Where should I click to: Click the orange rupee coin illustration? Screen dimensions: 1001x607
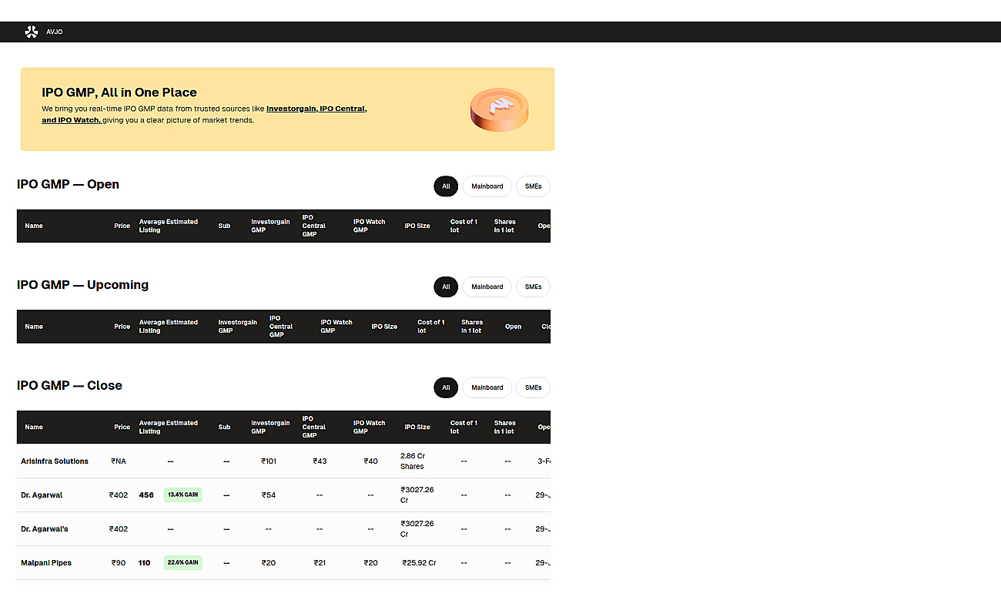click(499, 109)
